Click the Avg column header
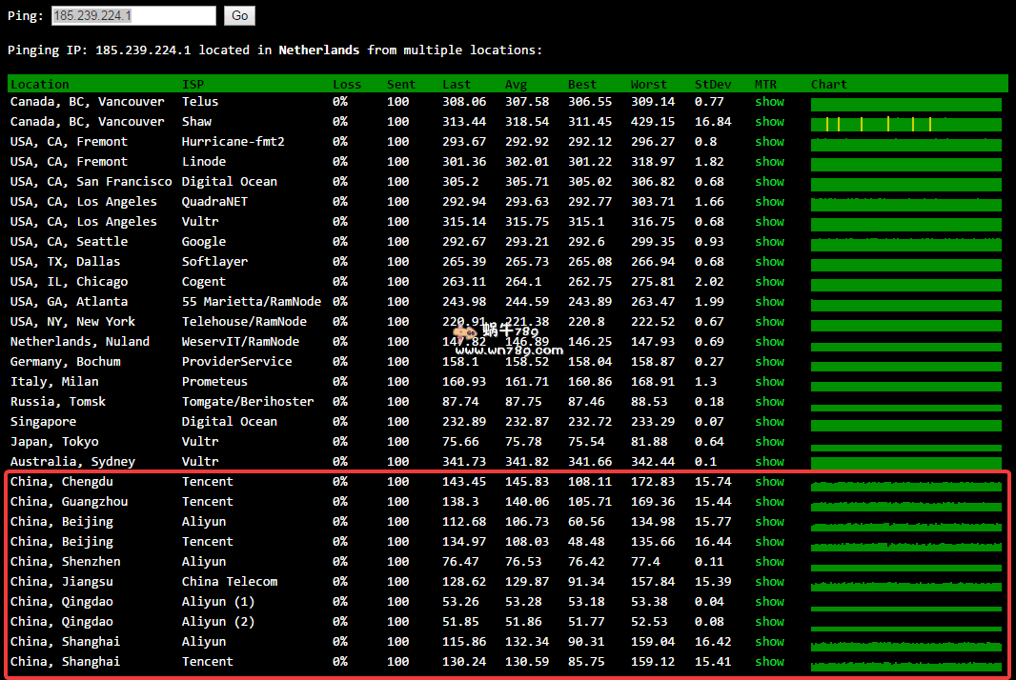Viewport: 1016px width, 680px height. pos(516,84)
